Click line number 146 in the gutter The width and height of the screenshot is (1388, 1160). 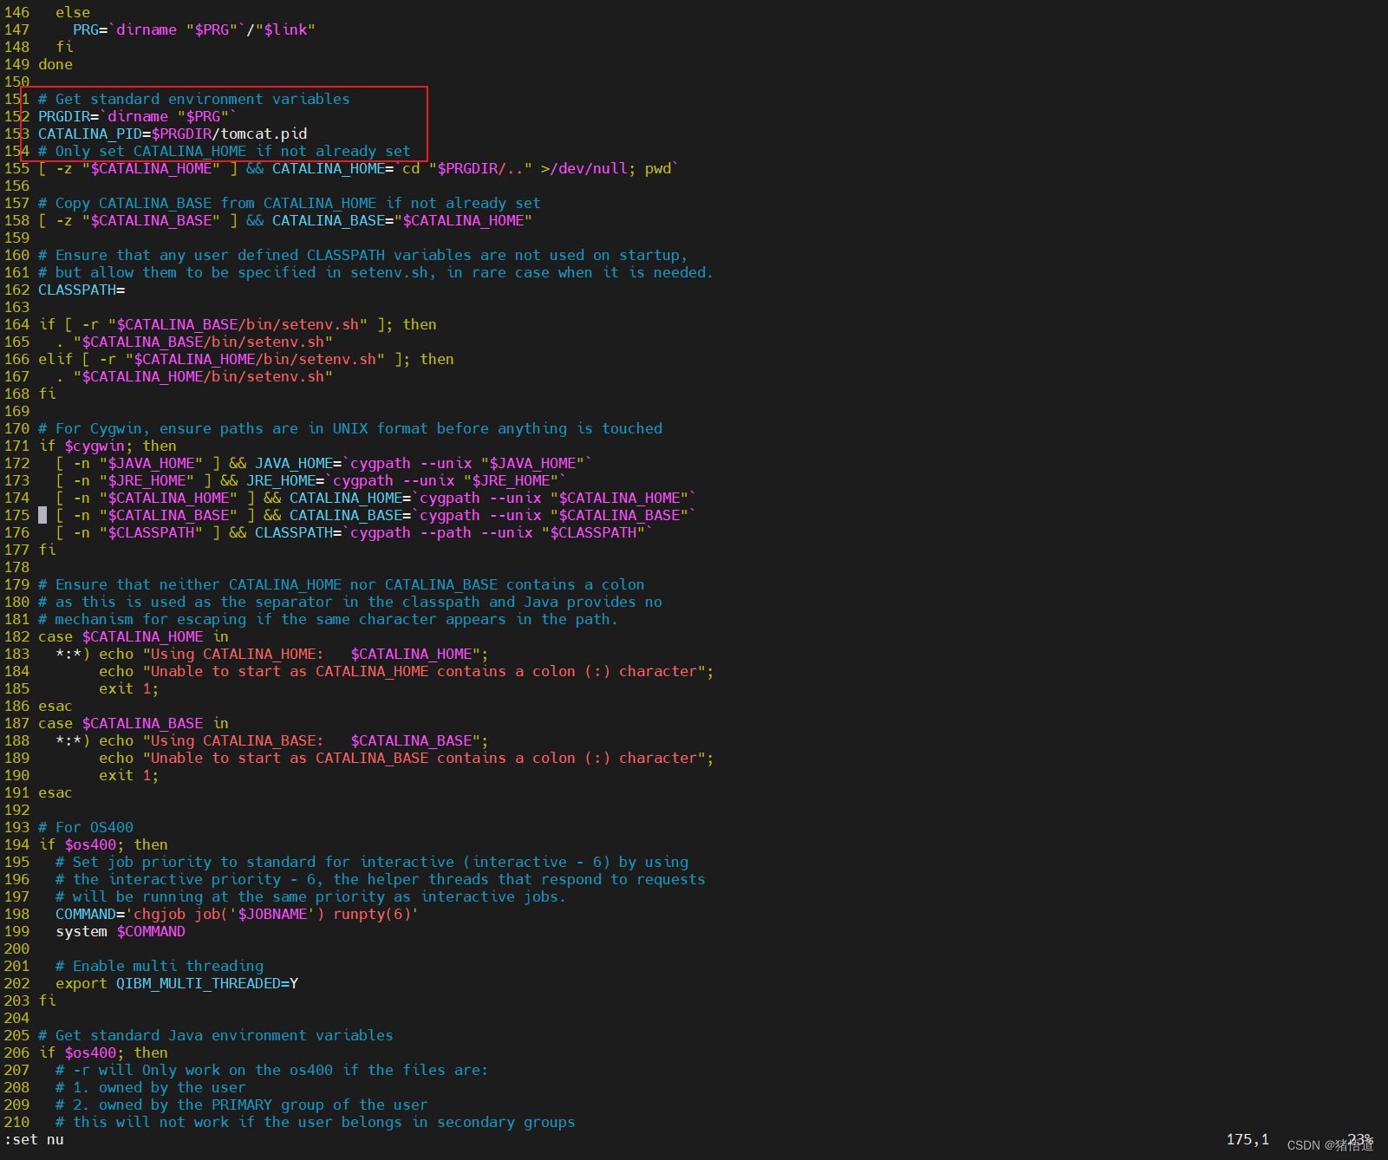point(16,12)
